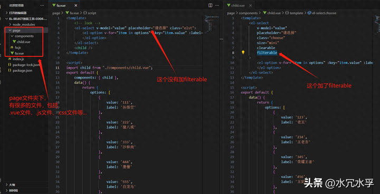Click the 'components' breadcrumb above child.vue
This screenshot has height=194, width=380.
coord(249,13)
